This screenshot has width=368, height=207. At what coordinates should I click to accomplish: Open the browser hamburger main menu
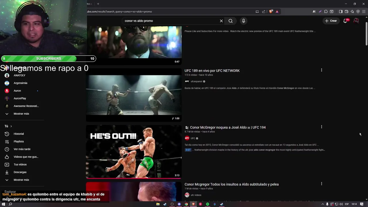coord(364,11)
